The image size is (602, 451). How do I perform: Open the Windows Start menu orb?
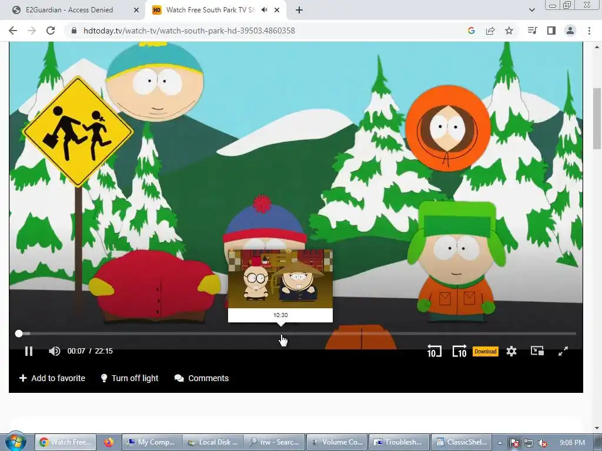coord(16,442)
